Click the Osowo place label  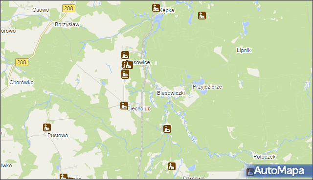41,10
